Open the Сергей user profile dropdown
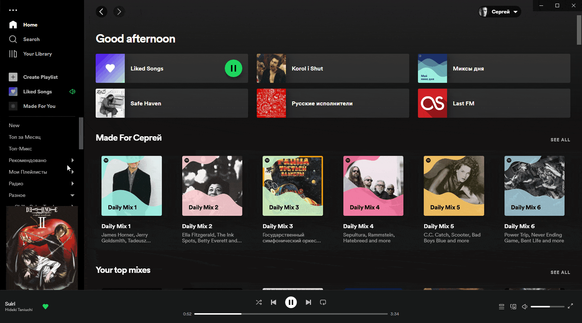Screen dimensions: 582x323 [x=500, y=12]
